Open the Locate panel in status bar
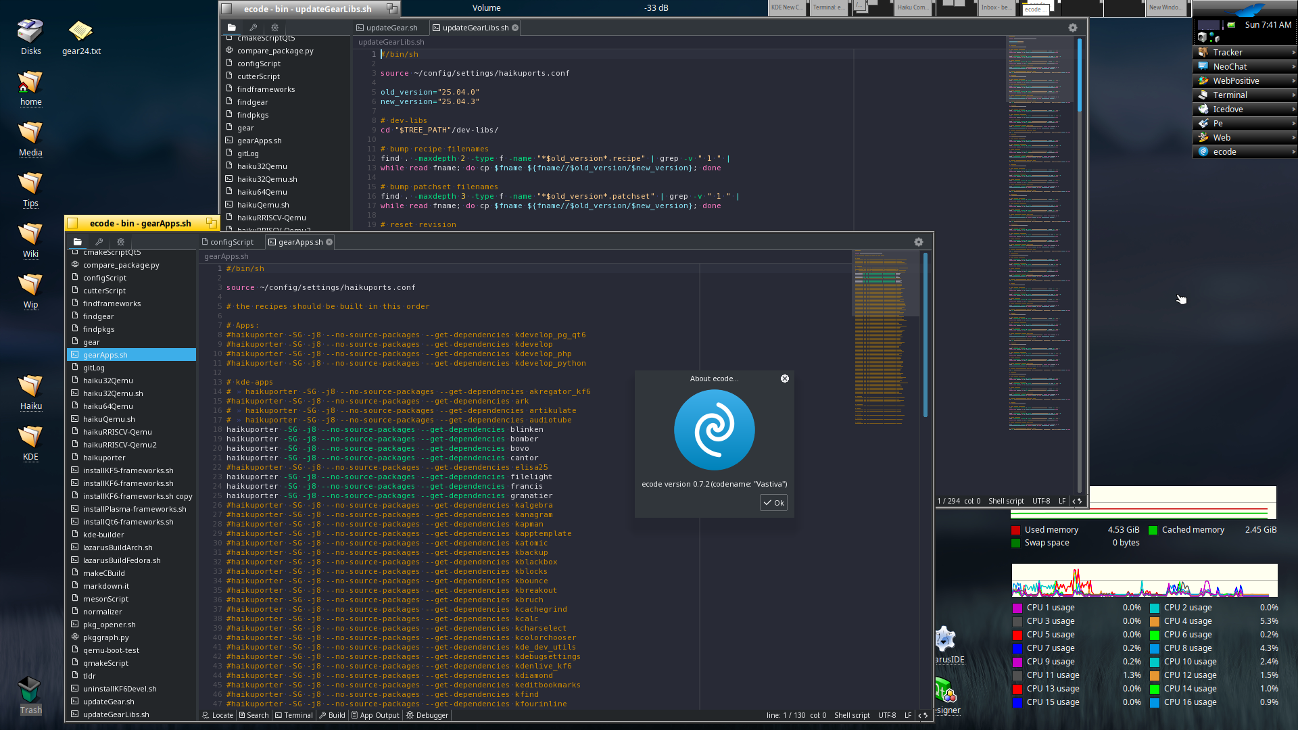 tap(218, 715)
